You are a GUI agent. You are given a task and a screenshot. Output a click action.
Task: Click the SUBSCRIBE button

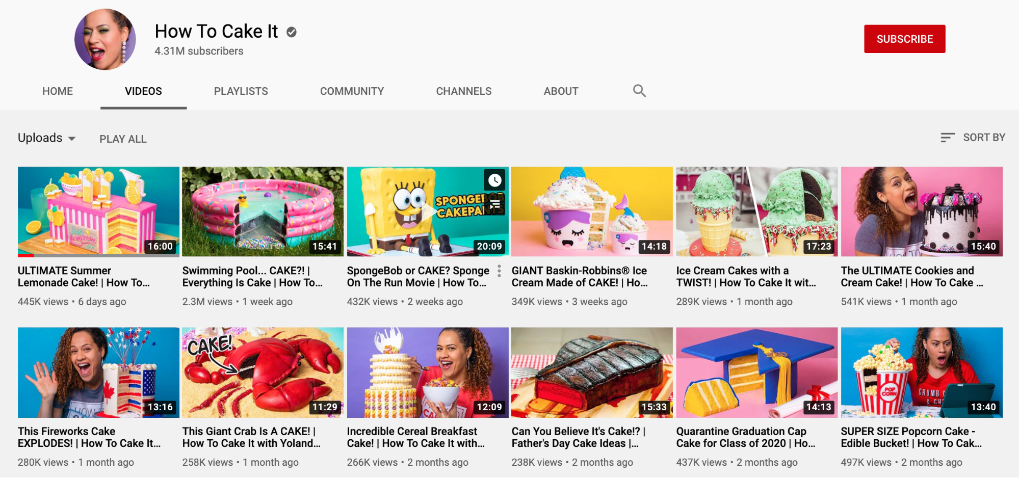tap(904, 38)
